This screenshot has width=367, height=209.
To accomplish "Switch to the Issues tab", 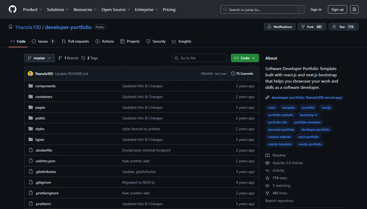I will pyautogui.click(x=43, y=41).
